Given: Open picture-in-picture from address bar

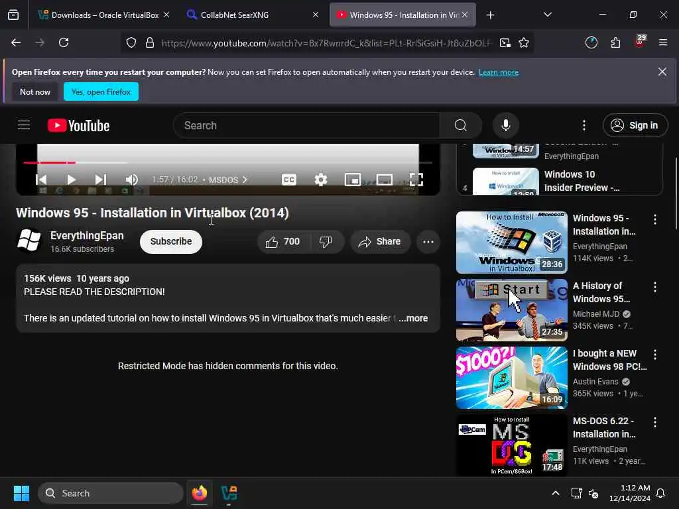Looking at the screenshot, I should pyautogui.click(x=505, y=43).
